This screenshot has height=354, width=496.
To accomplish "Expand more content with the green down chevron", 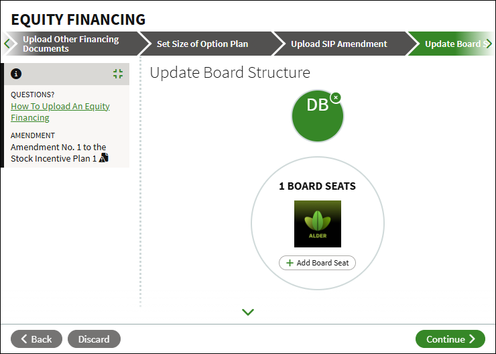I will tap(248, 312).
